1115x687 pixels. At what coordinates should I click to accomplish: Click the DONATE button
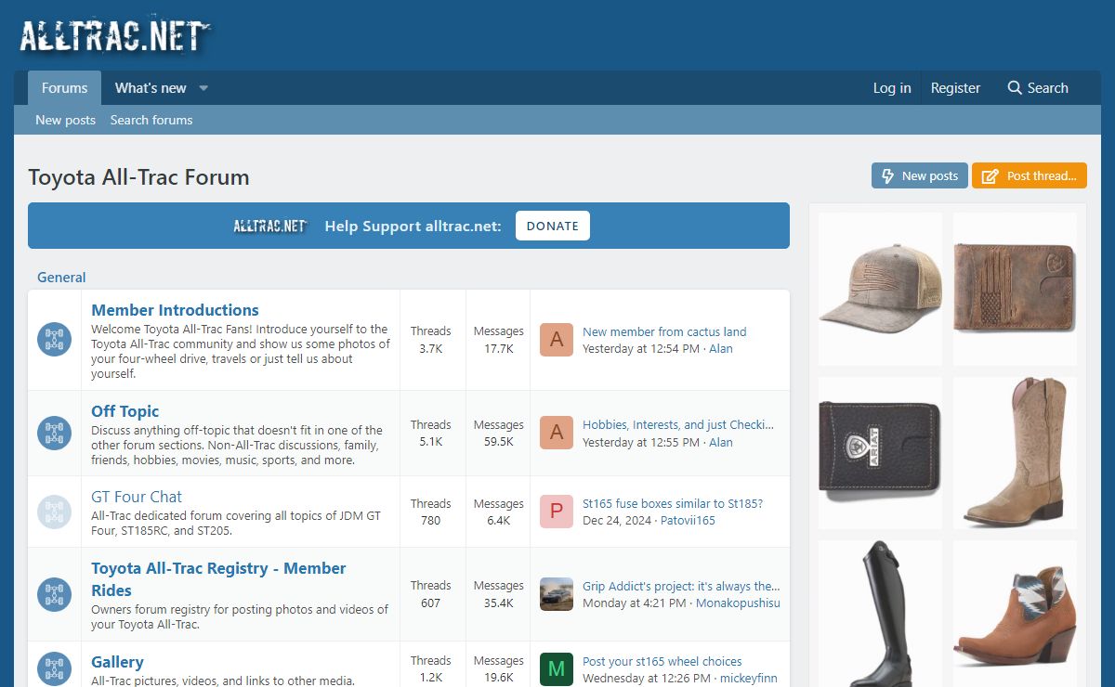point(553,226)
